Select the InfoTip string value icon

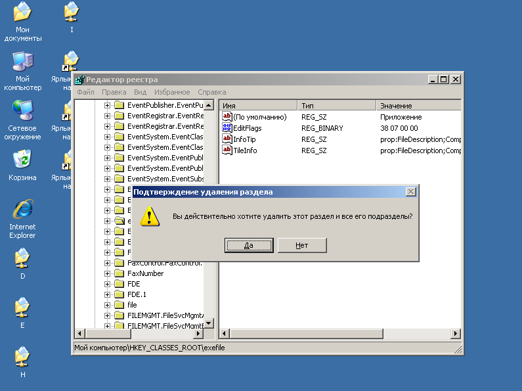click(x=227, y=139)
